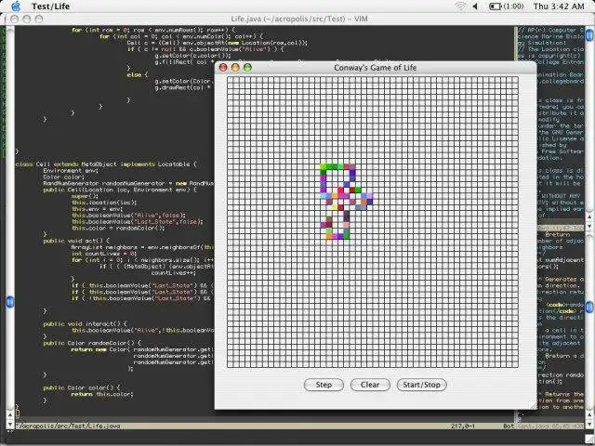595x446 pixels.
Task: Click the 'public Color color() {' line
Action: click(x=82, y=387)
